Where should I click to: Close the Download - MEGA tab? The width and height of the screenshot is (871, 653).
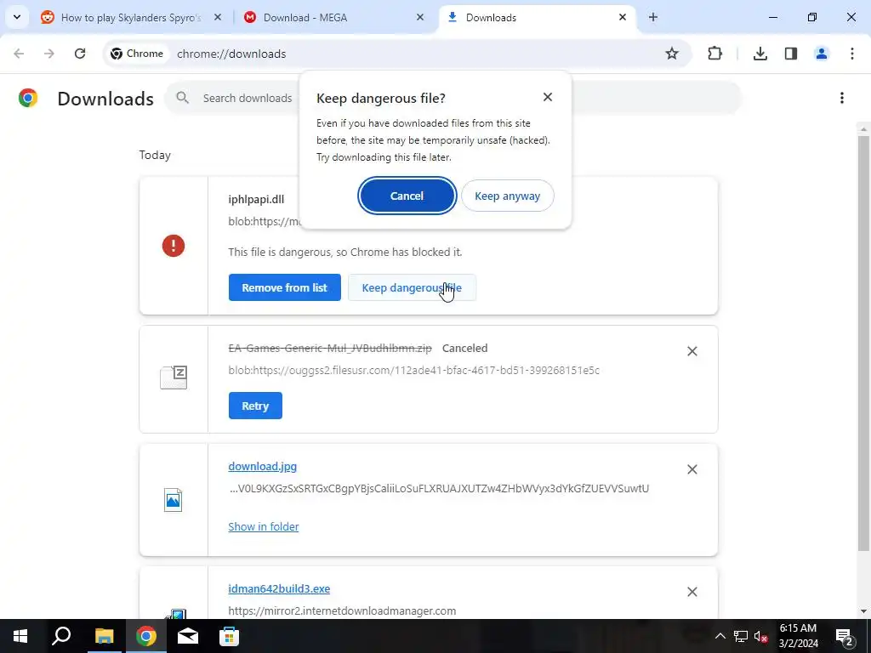[420, 17]
